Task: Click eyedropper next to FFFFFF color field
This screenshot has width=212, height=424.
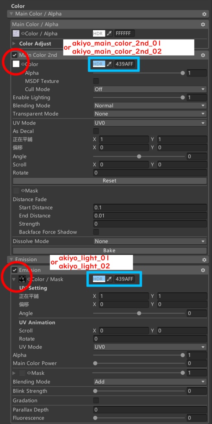Action: pos(109,34)
